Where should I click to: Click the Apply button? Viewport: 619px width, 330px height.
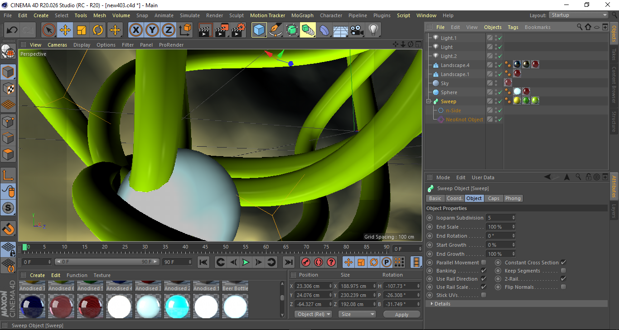click(x=401, y=314)
